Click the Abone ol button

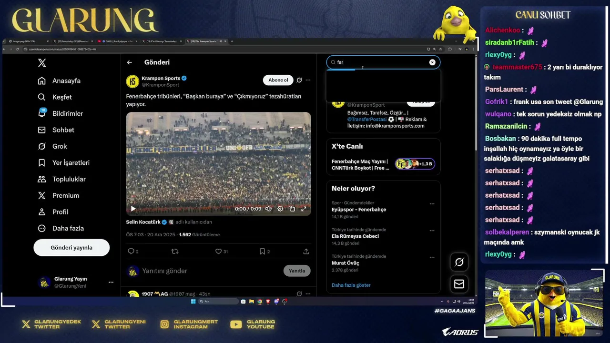point(278,80)
